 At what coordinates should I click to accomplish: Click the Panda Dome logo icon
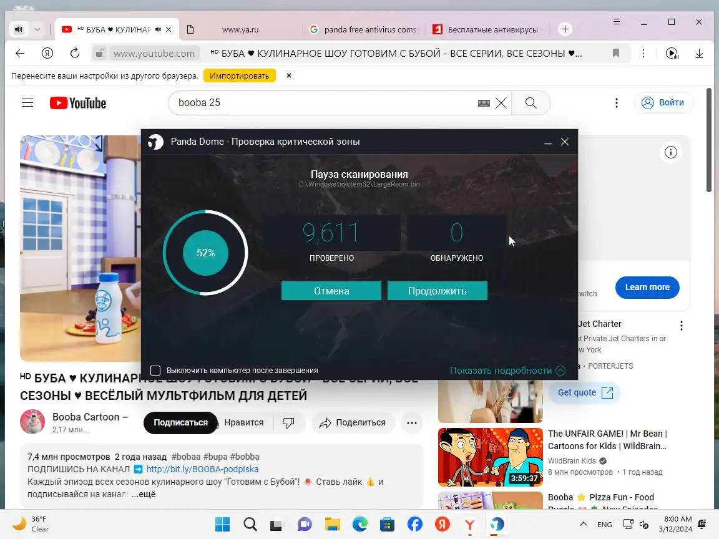[155, 142]
